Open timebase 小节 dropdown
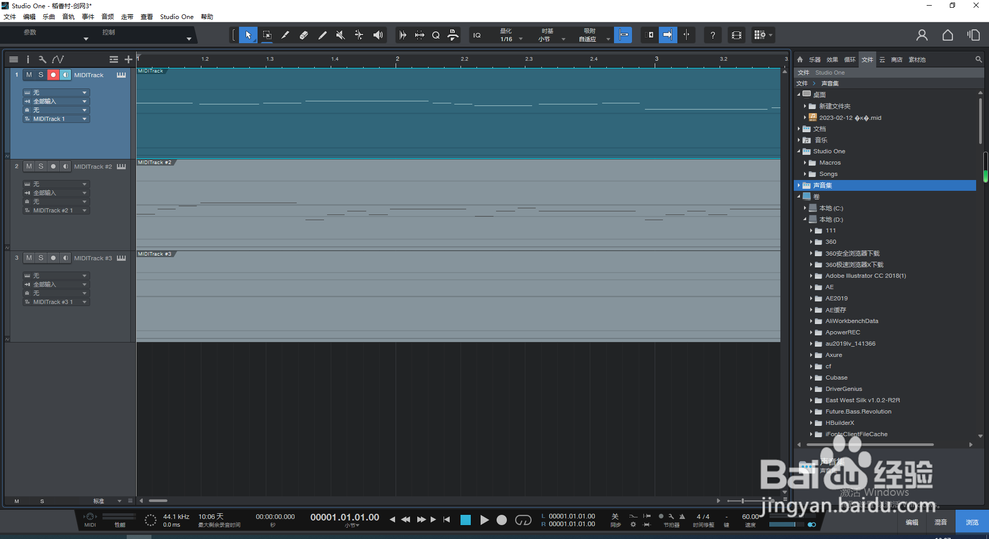The width and height of the screenshot is (989, 539). click(x=550, y=39)
